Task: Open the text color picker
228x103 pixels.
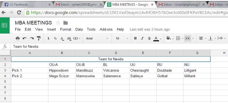Action: click(156, 39)
